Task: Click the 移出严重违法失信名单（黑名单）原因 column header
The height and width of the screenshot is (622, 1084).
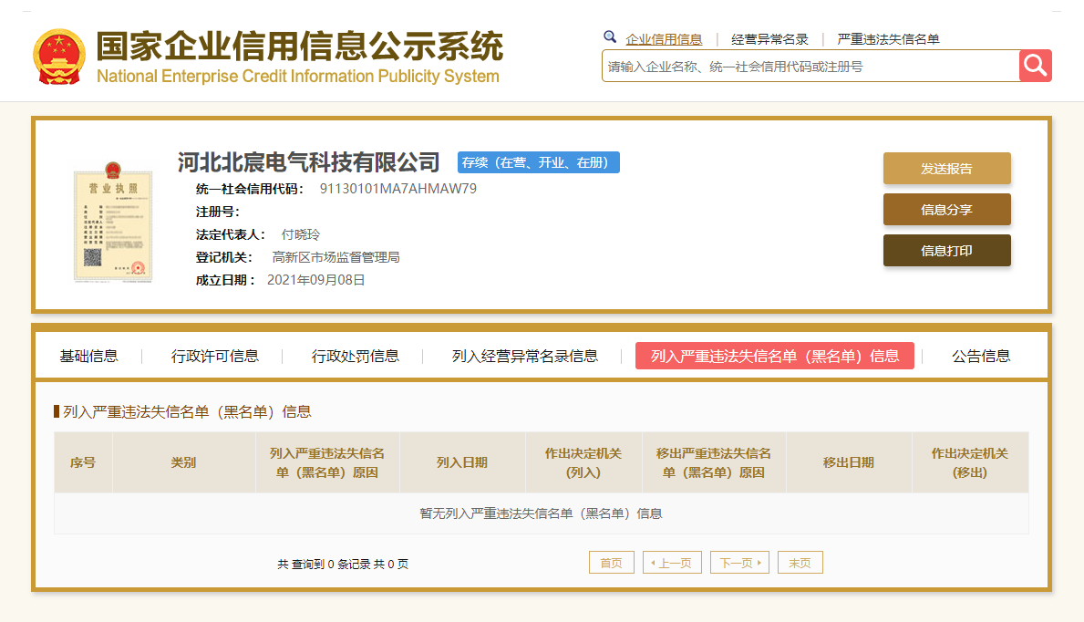Action: 714,462
